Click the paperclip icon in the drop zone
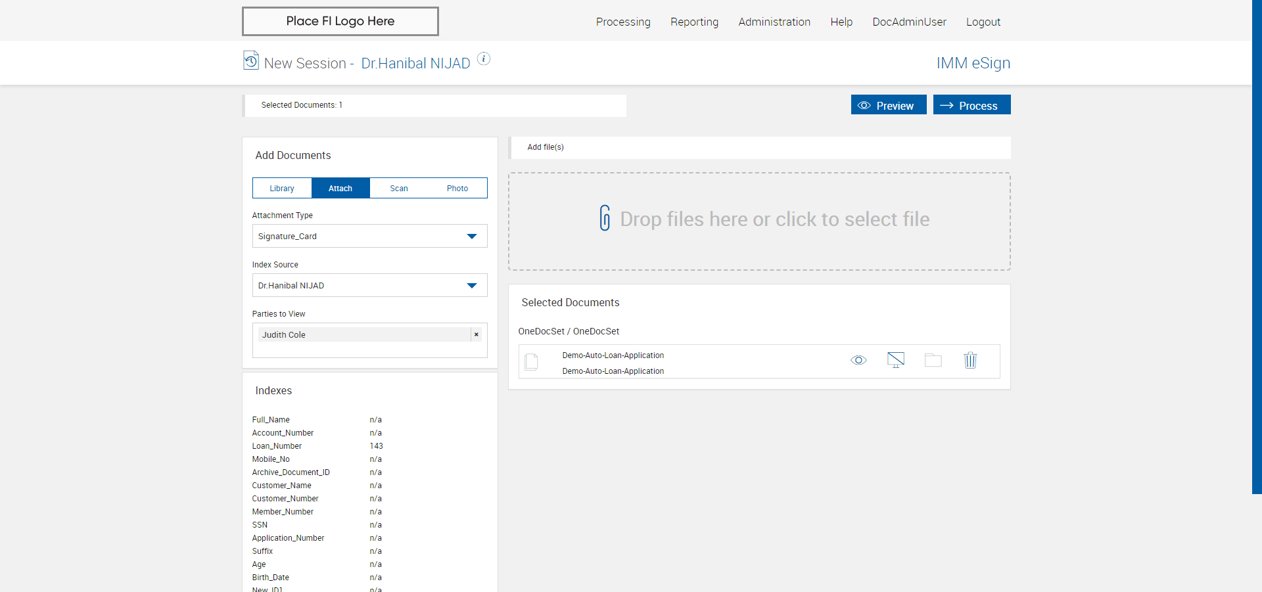This screenshot has height=592, width=1262. (x=605, y=218)
